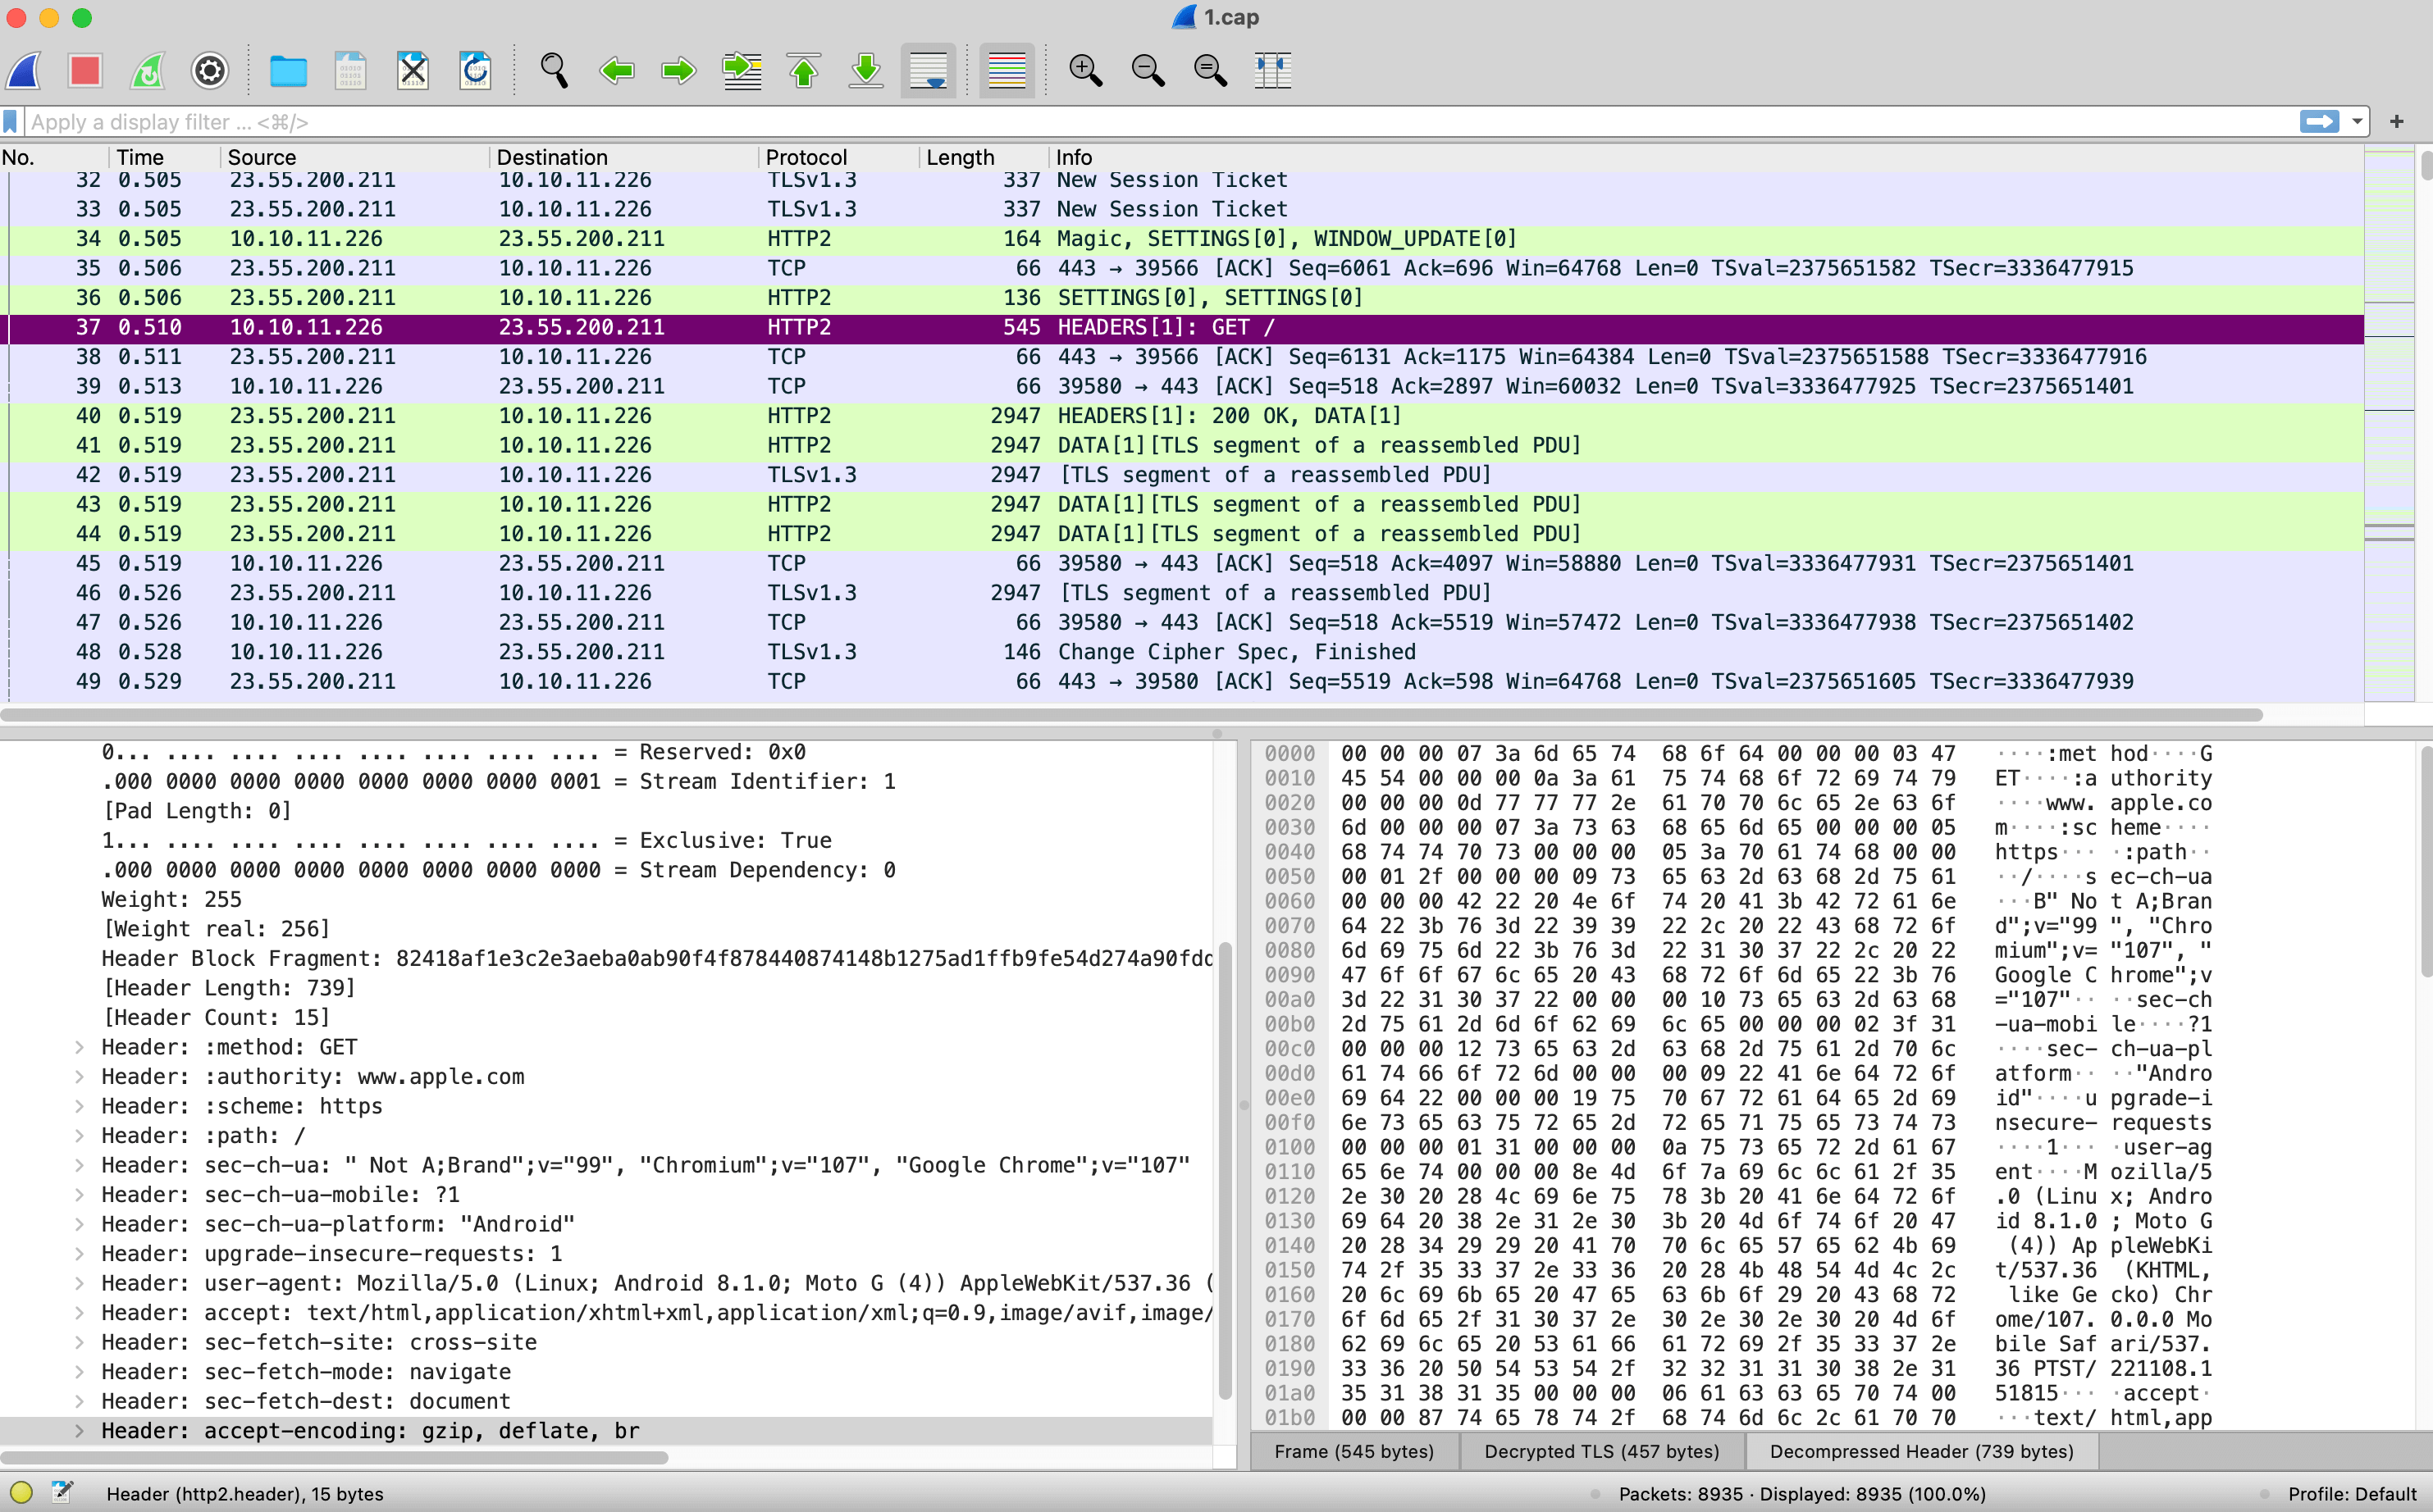Toggle auto-scroll during live capture
The height and width of the screenshot is (1512, 2433).
929,71
